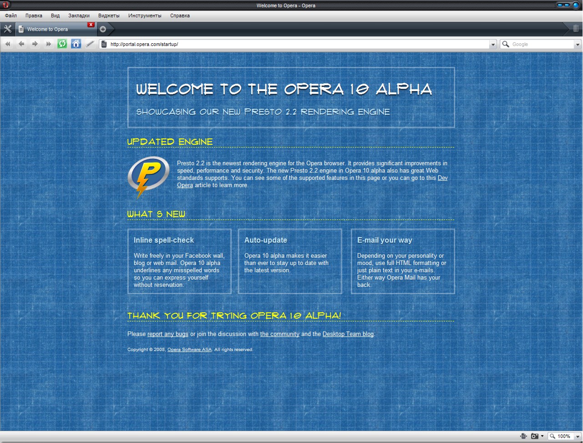Expand the search engine dropdown arrow
This screenshot has width=583, height=443.
tap(578, 44)
